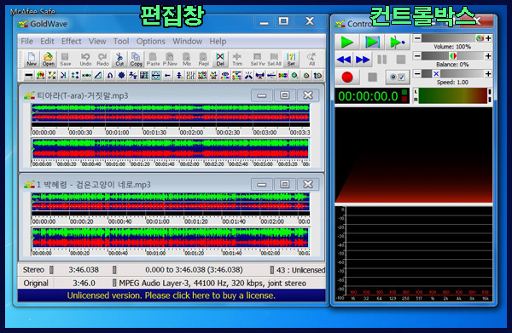The image size is (512, 333).
Task: Click the Save toolbar button
Action: [x=66, y=59]
